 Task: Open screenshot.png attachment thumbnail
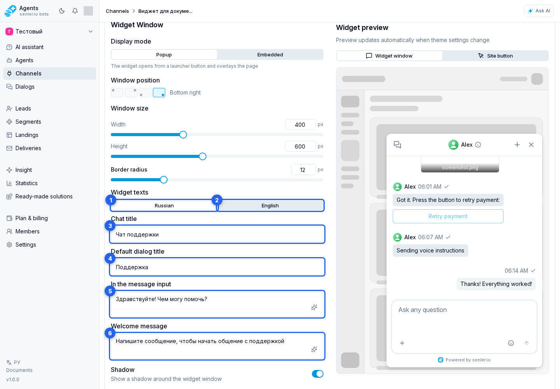point(460,164)
